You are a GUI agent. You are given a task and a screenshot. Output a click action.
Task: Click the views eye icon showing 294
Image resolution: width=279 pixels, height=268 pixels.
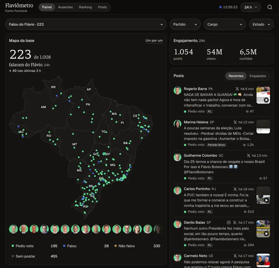(x=245, y=245)
